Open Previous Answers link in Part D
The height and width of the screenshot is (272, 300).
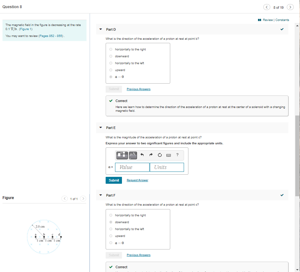coord(139,89)
